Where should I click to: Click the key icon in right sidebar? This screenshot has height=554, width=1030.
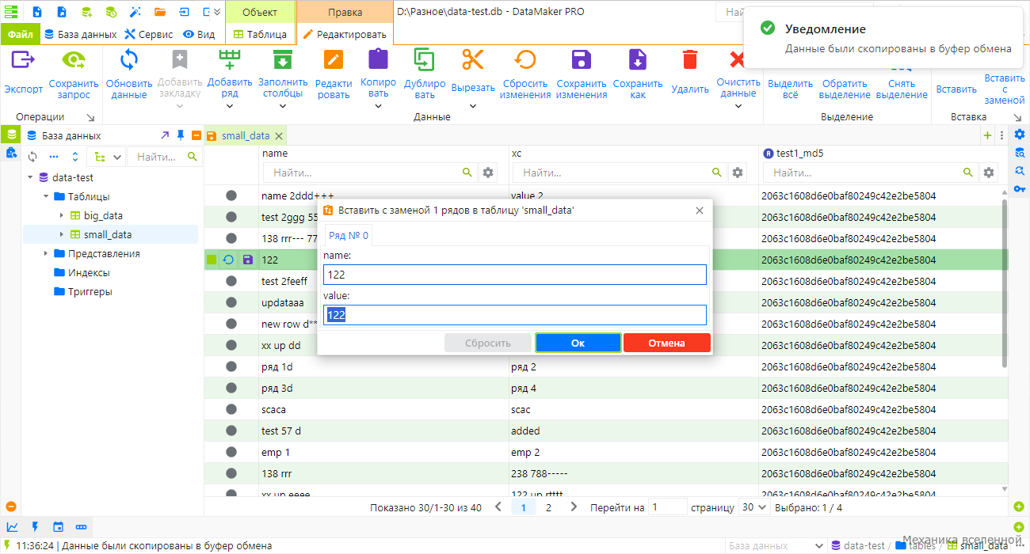(1020, 188)
